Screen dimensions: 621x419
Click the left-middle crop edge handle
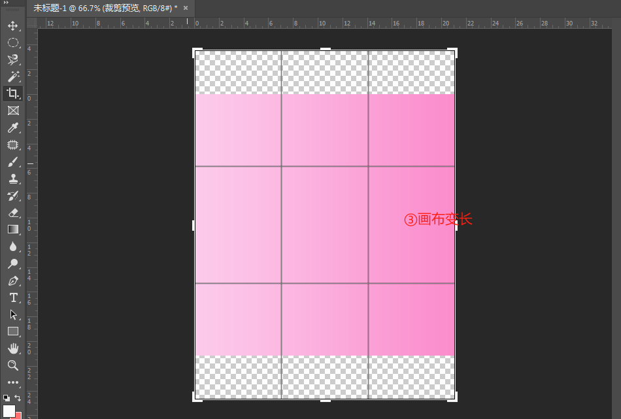coord(193,226)
